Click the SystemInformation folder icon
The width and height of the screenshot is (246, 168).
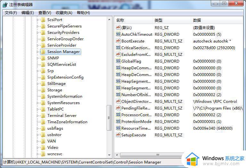click(x=43, y=96)
